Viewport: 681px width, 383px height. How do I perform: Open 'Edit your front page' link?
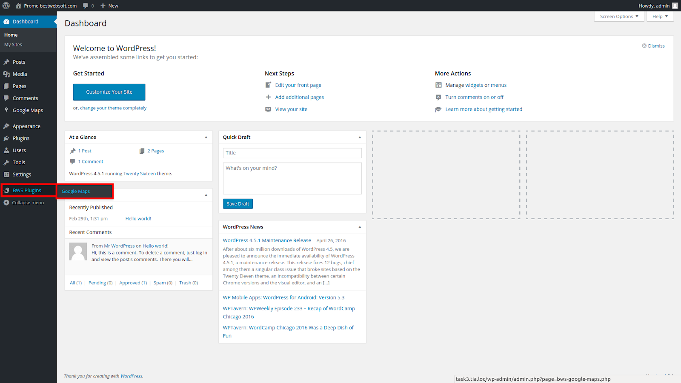298,85
